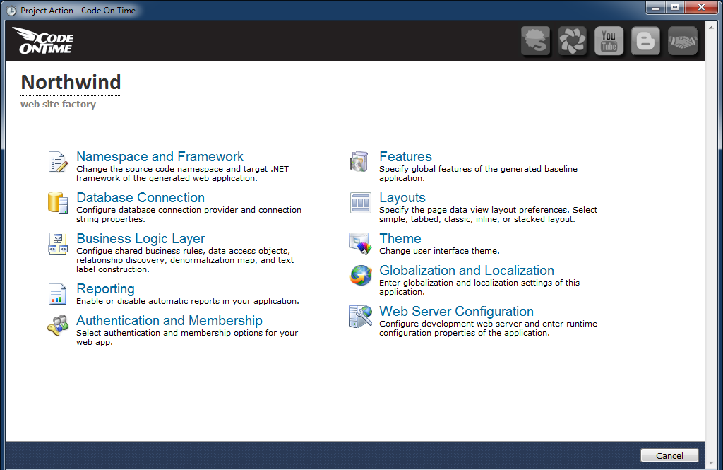Click the handshake icon in header

(x=683, y=41)
